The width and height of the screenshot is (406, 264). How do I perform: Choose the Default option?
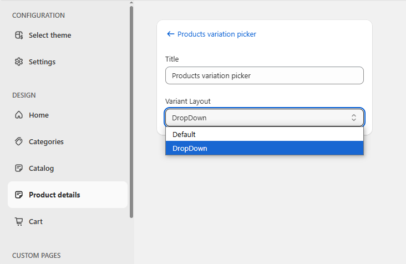[265, 134]
